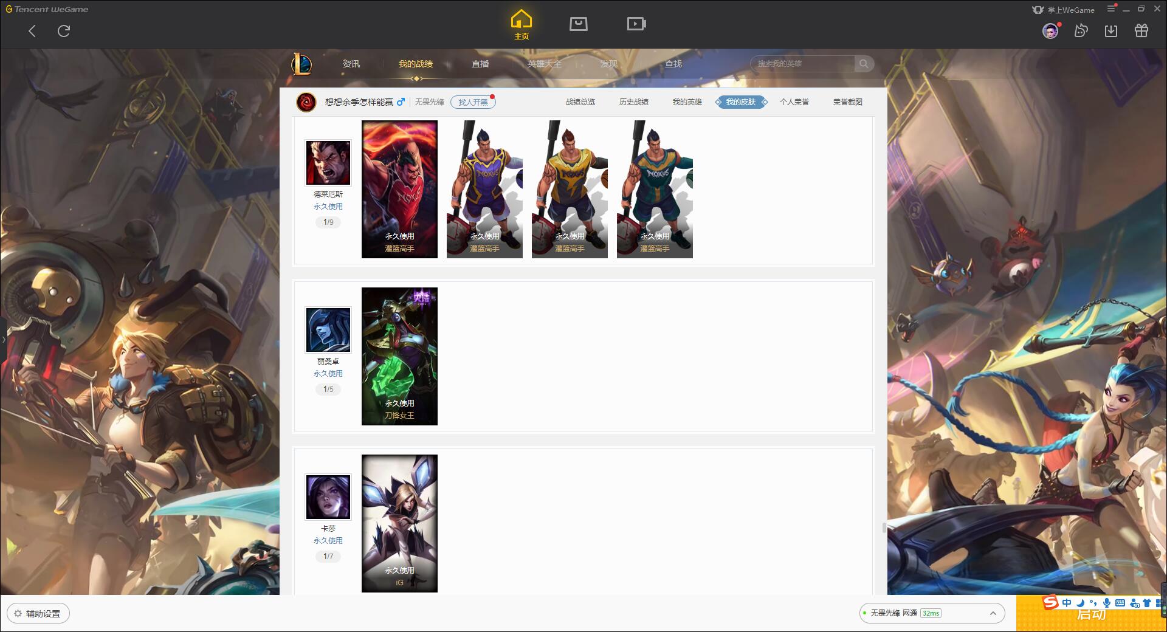1167x632 pixels.
Task: Switch to 我的英雄 sub-tab
Action: pyautogui.click(x=687, y=102)
